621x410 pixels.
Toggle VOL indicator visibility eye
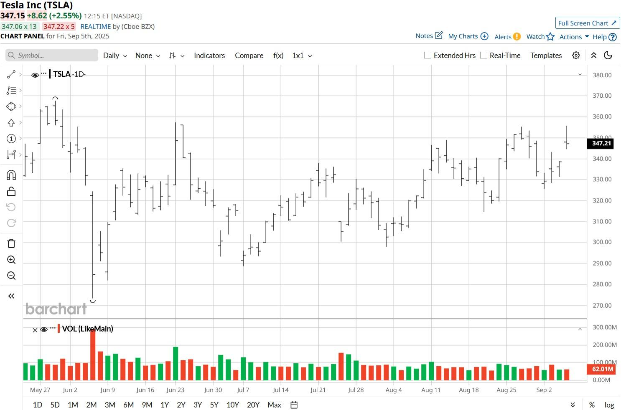click(44, 329)
